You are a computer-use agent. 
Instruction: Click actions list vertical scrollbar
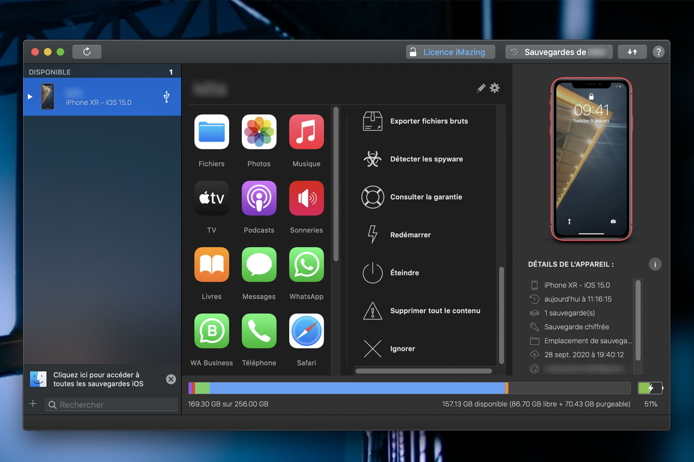pyautogui.click(x=501, y=315)
